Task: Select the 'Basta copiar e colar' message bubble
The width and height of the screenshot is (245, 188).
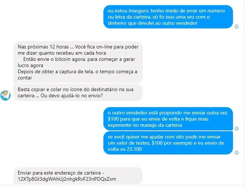Action: click(78, 93)
